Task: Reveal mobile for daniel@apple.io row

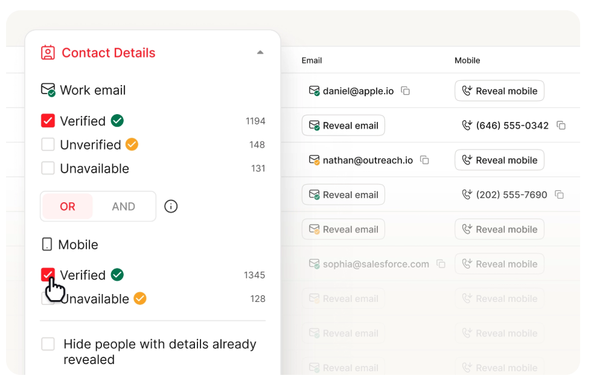Action: (x=499, y=91)
